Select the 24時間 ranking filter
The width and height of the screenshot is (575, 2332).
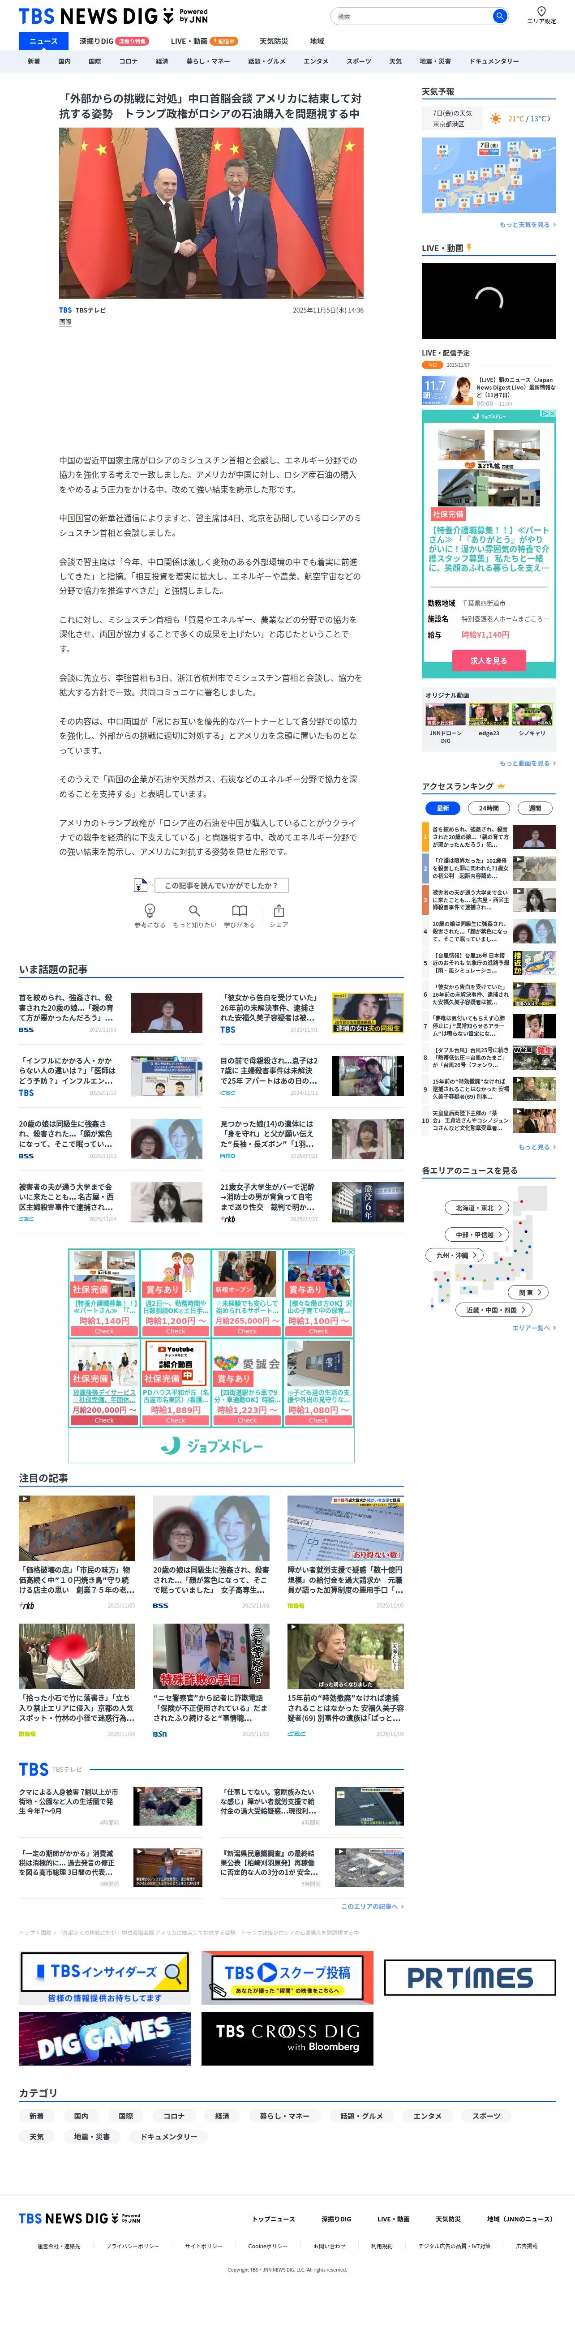[x=489, y=807]
